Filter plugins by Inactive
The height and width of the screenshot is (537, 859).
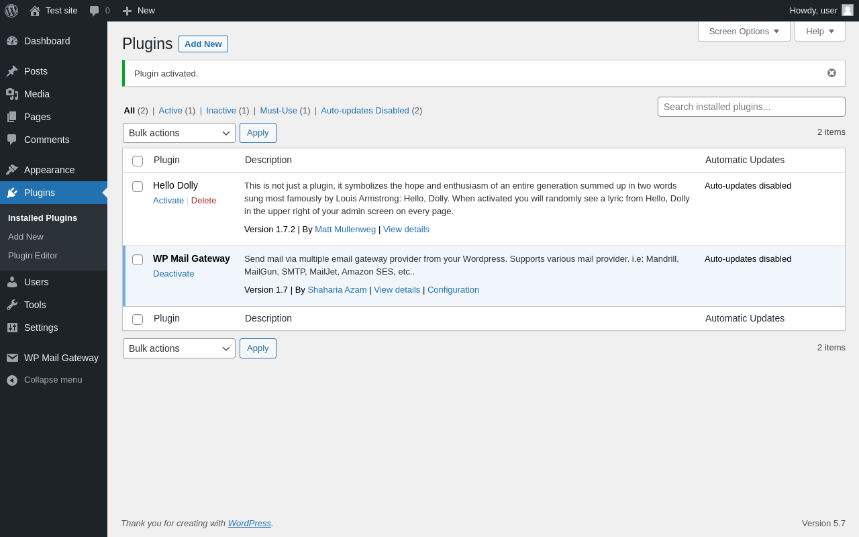click(x=221, y=111)
